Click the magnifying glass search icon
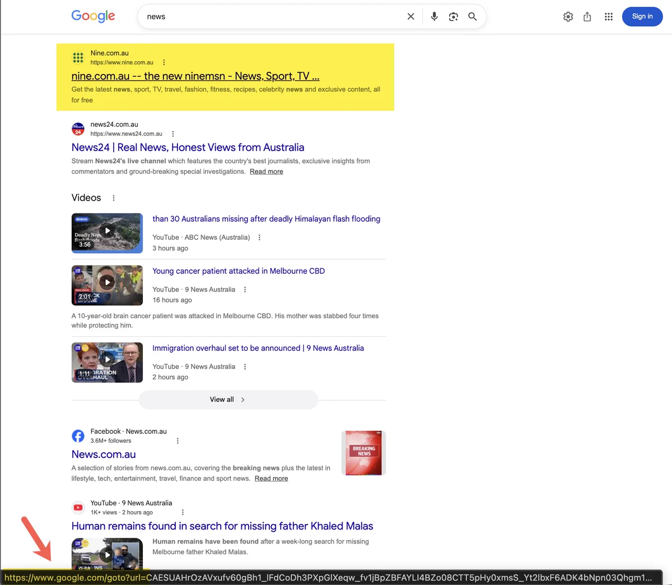 473,17
